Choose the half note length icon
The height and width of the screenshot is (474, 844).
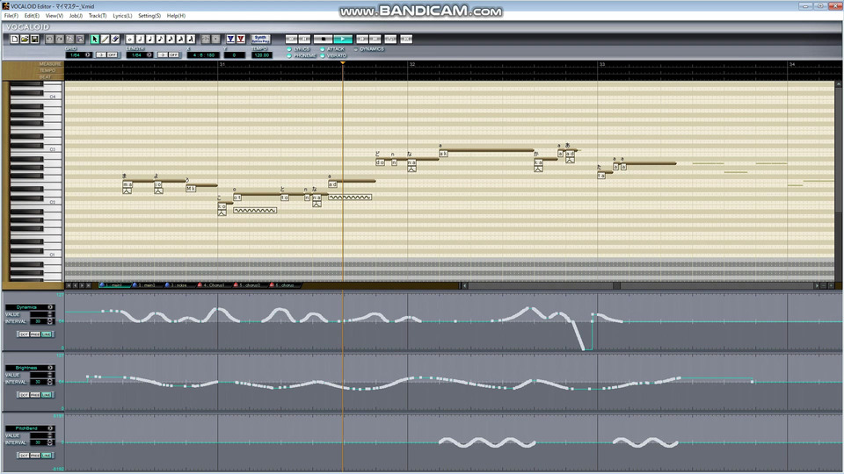[141, 39]
